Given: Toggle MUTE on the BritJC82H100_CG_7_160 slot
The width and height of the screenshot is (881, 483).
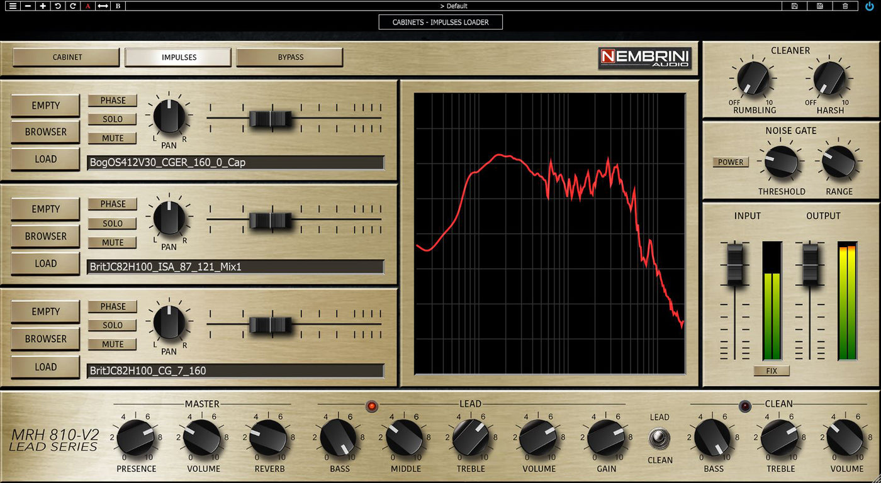Looking at the screenshot, I should point(113,345).
